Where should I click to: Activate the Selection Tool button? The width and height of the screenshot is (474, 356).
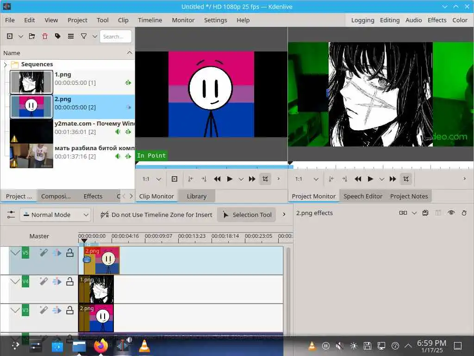247,215
